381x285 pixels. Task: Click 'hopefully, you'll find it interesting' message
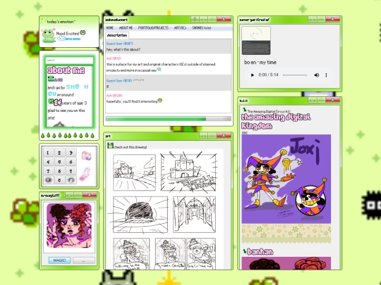pyautogui.click(x=132, y=101)
